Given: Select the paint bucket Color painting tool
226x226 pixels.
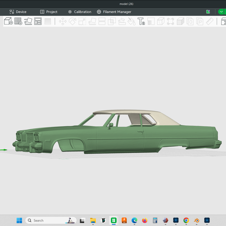Looking at the screenshot, I should pyautogui.click(x=131, y=21).
